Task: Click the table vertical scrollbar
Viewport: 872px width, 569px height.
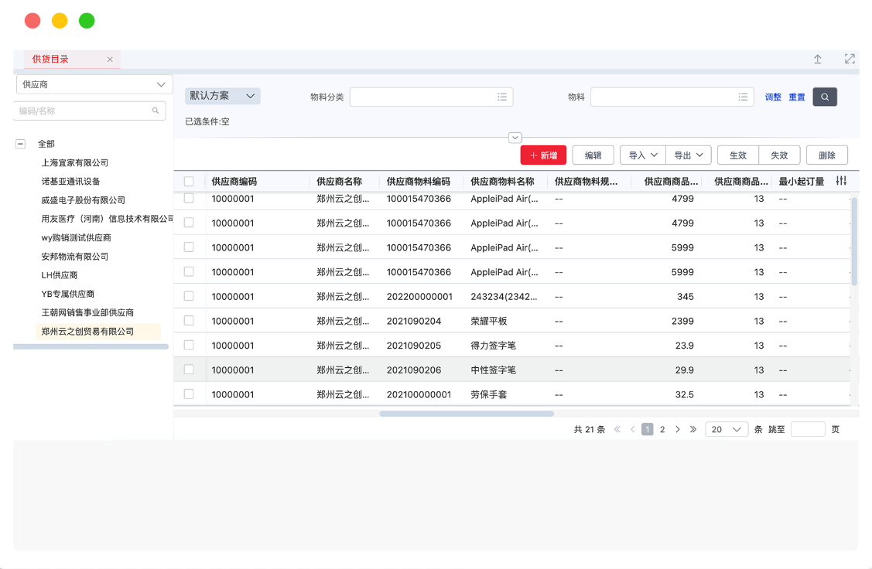Action: [854, 241]
